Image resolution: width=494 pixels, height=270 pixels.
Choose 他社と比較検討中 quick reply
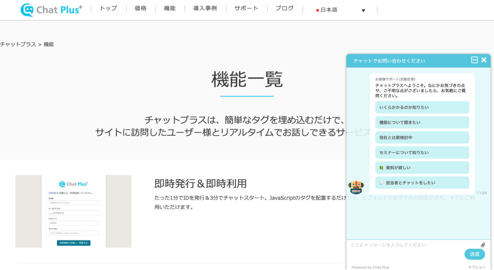422,137
